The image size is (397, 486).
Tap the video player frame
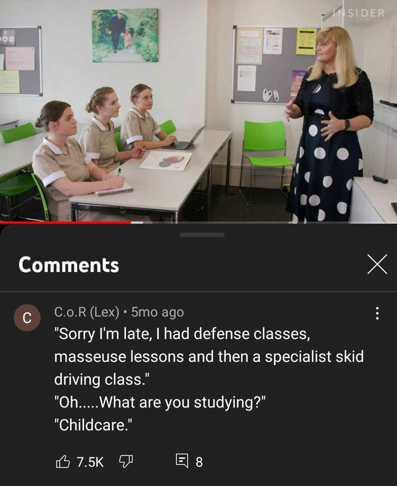click(x=198, y=111)
